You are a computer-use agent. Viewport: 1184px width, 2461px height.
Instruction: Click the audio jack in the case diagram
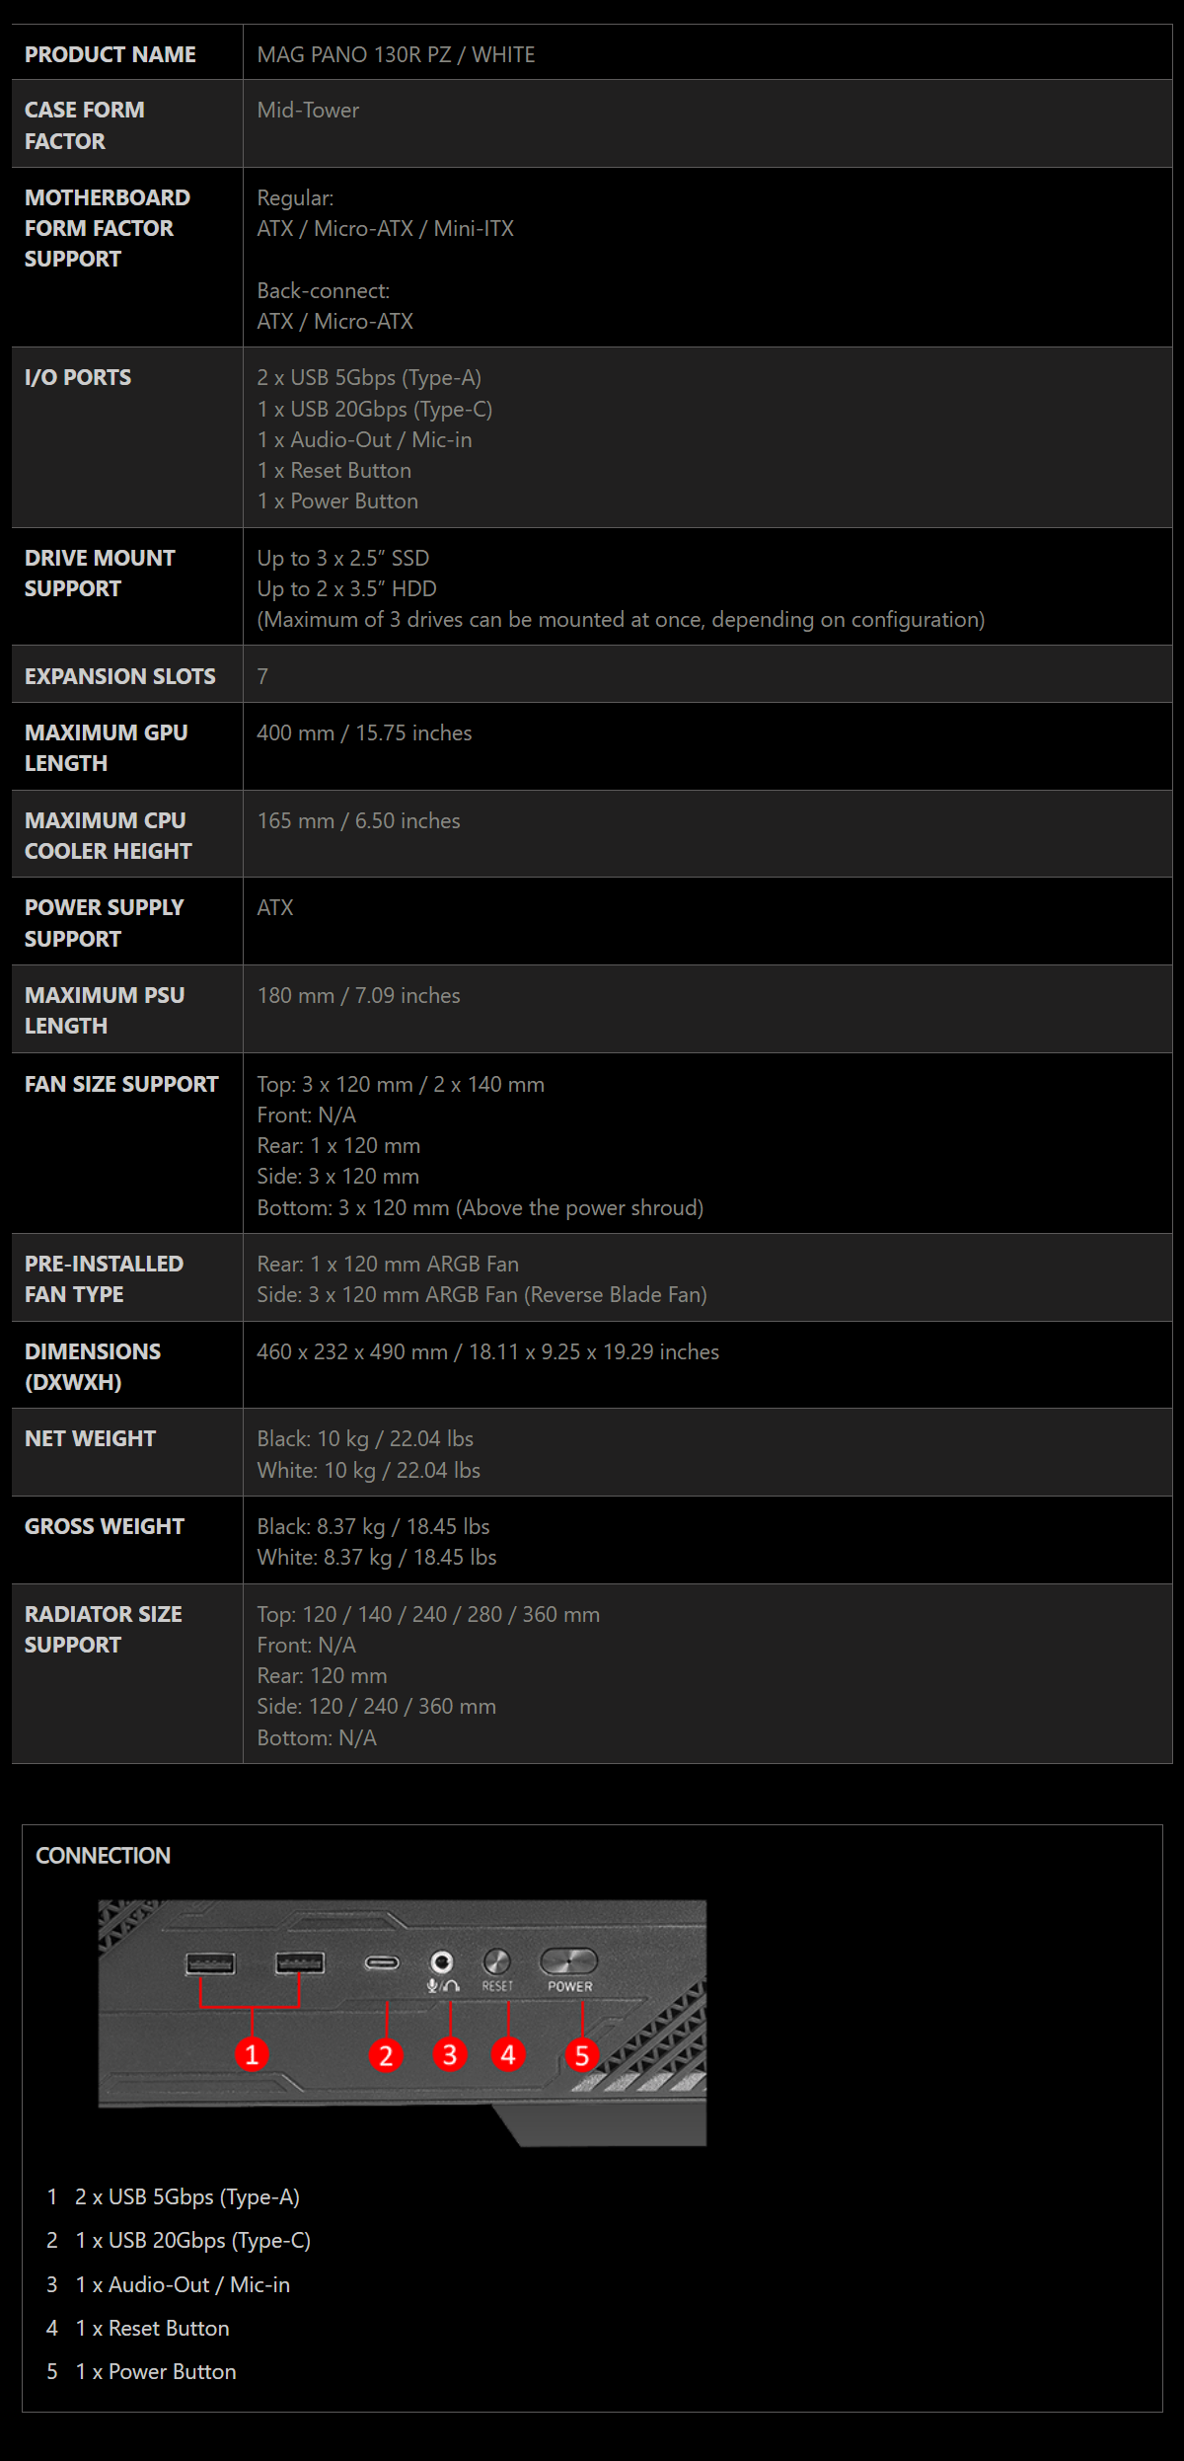click(x=442, y=1961)
